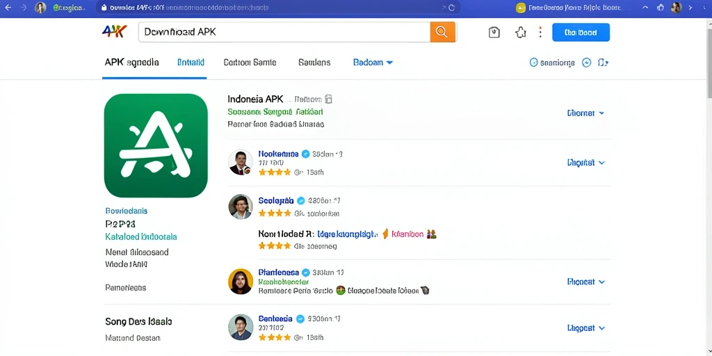Screen dimensions: 712x356
Task: Click the browser back arrow
Action: click(8, 8)
